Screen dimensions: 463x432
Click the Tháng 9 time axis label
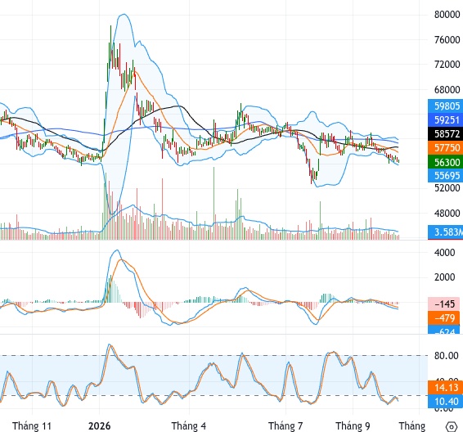coord(353,426)
